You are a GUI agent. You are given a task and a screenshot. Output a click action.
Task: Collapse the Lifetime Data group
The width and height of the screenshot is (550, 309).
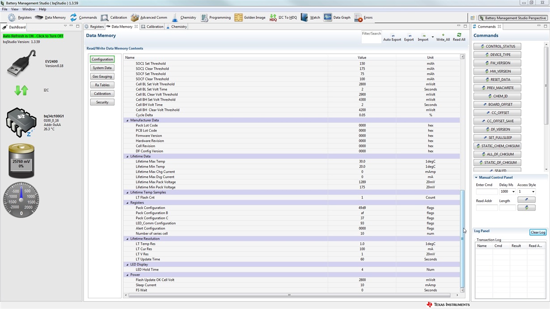point(127,157)
